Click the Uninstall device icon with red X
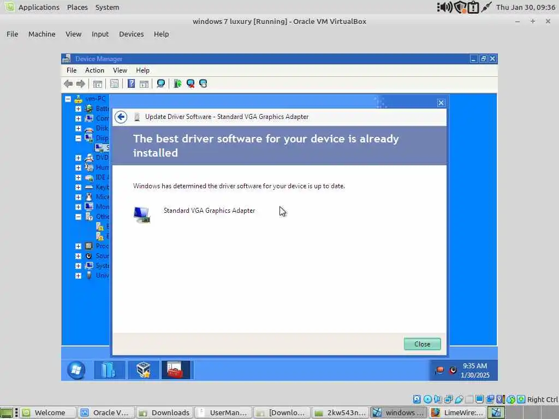The height and width of the screenshot is (419, 559). click(x=191, y=83)
